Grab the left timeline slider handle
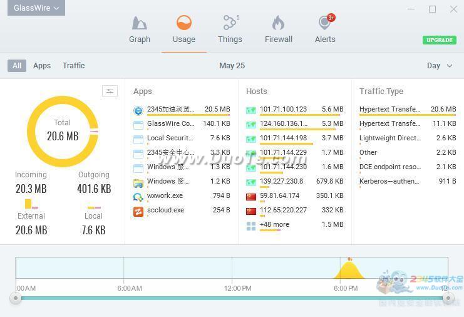 [16, 298]
